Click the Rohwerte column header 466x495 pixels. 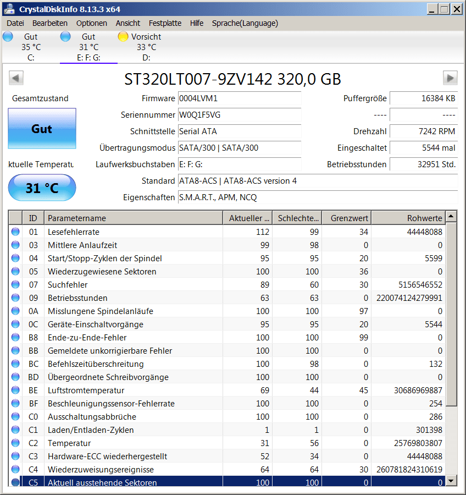tap(409, 218)
